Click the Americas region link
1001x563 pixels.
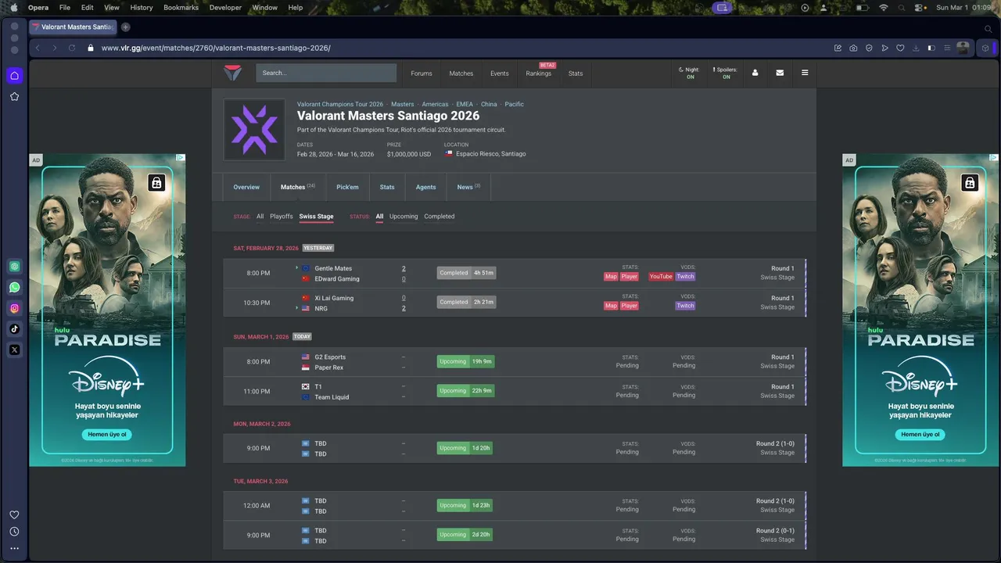(x=435, y=104)
